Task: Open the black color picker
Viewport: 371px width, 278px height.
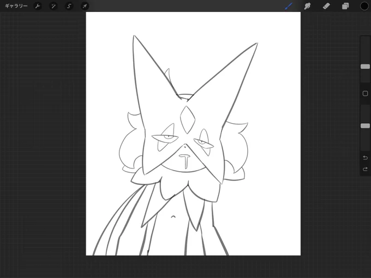Action: click(364, 6)
